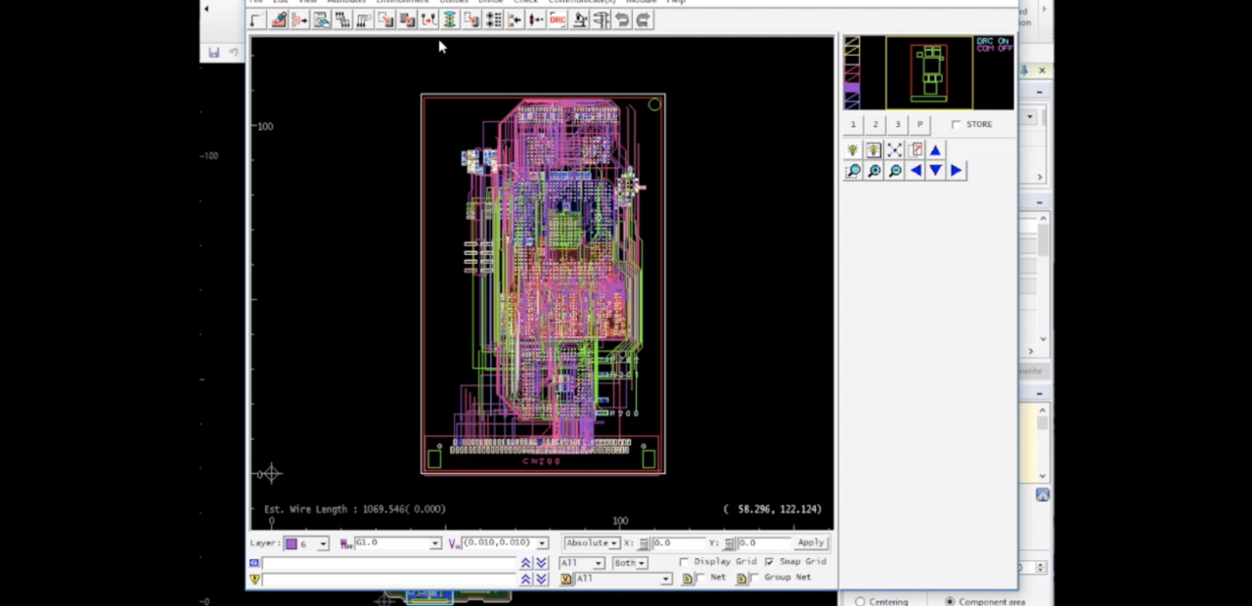Click the zoom out magnifier in the right panel
This screenshot has height=606, width=1252.
(894, 170)
